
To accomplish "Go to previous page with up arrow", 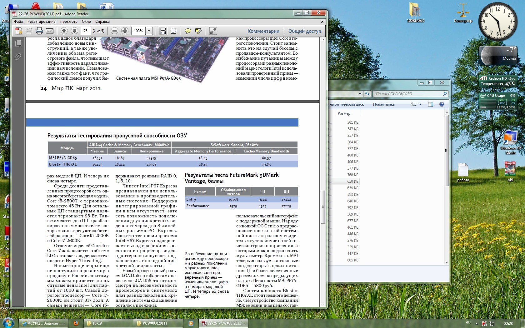I will pos(64,31).
